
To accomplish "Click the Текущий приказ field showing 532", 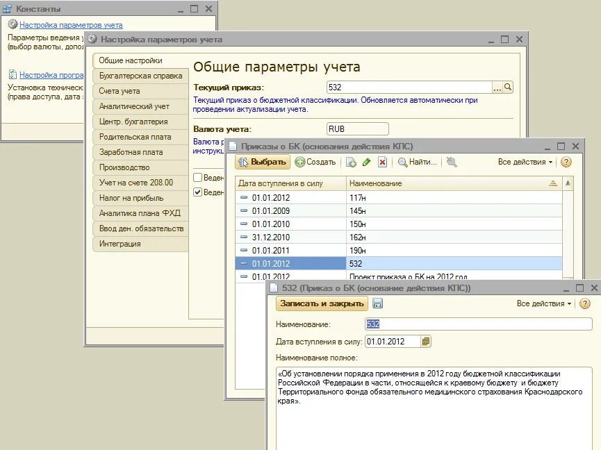I will pyautogui.click(x=409, y=87).
